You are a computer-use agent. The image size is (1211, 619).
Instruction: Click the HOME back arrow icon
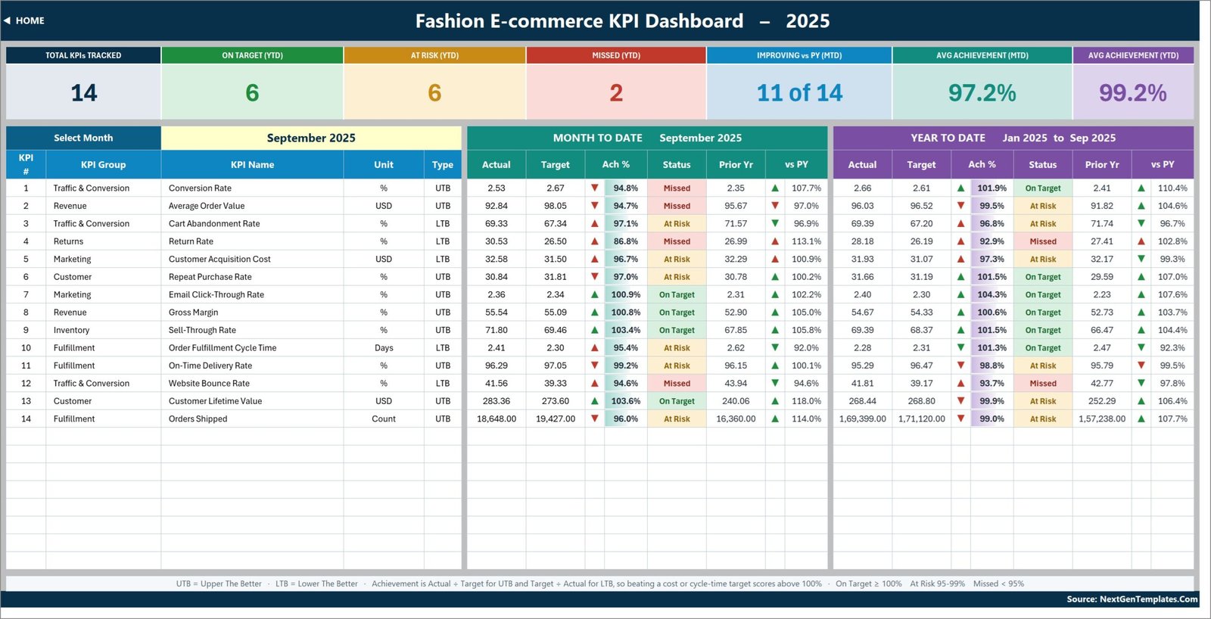(x=7, y=20)
